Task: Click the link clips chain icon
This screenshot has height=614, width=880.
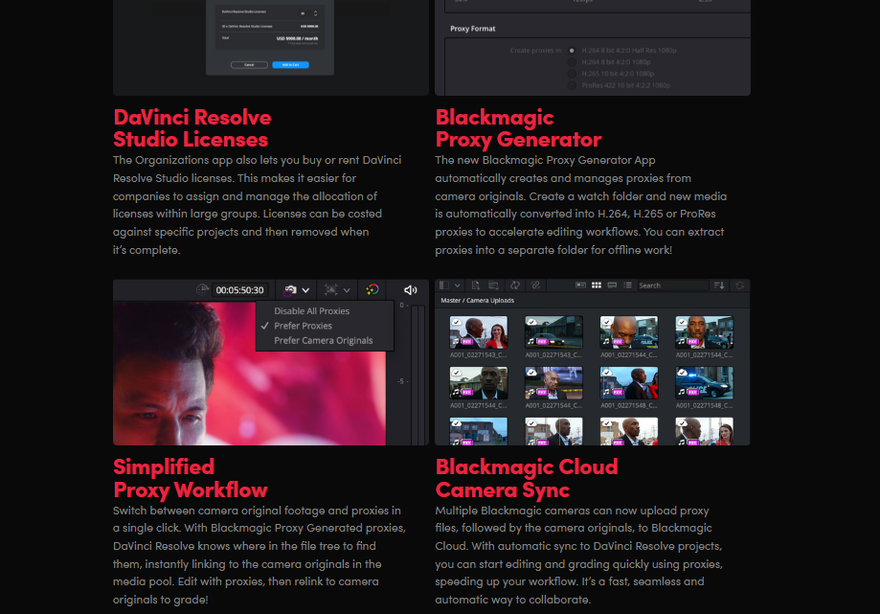Action: coord(535,285)
